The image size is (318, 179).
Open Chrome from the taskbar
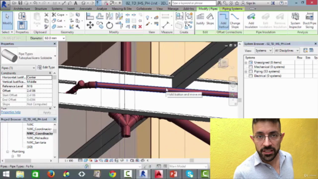coord(113,174)
